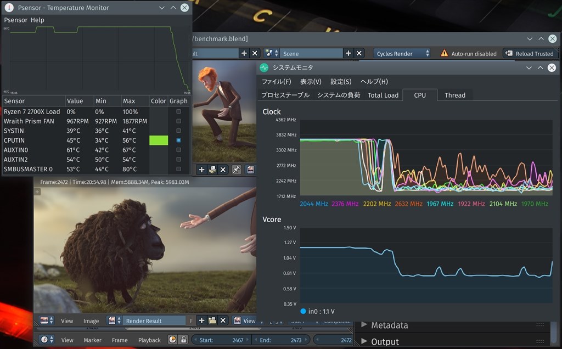Open editor type selector in render image editor
This screenshot has width=562, height=349.
click(47, 320)
